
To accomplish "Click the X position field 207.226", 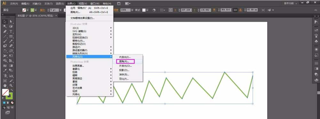I will [186, 10].
